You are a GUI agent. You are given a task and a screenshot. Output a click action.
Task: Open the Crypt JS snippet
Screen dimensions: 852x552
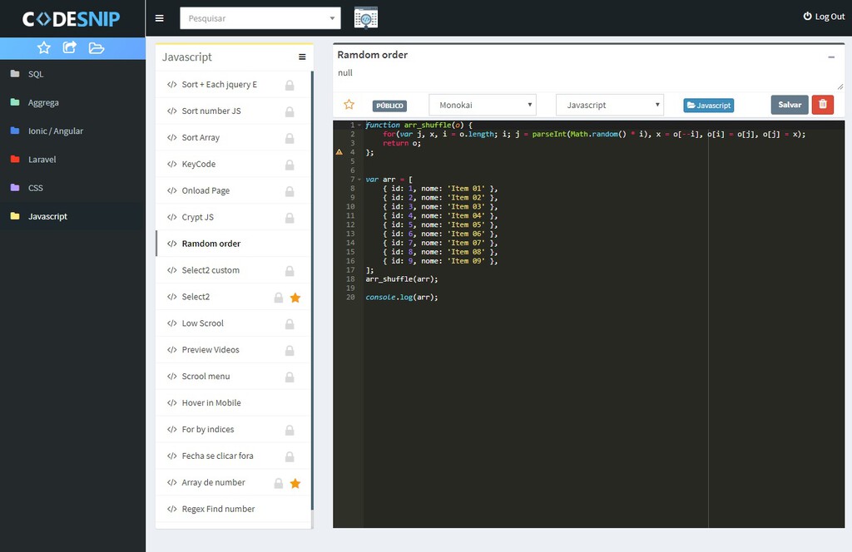tap(198, 217)
